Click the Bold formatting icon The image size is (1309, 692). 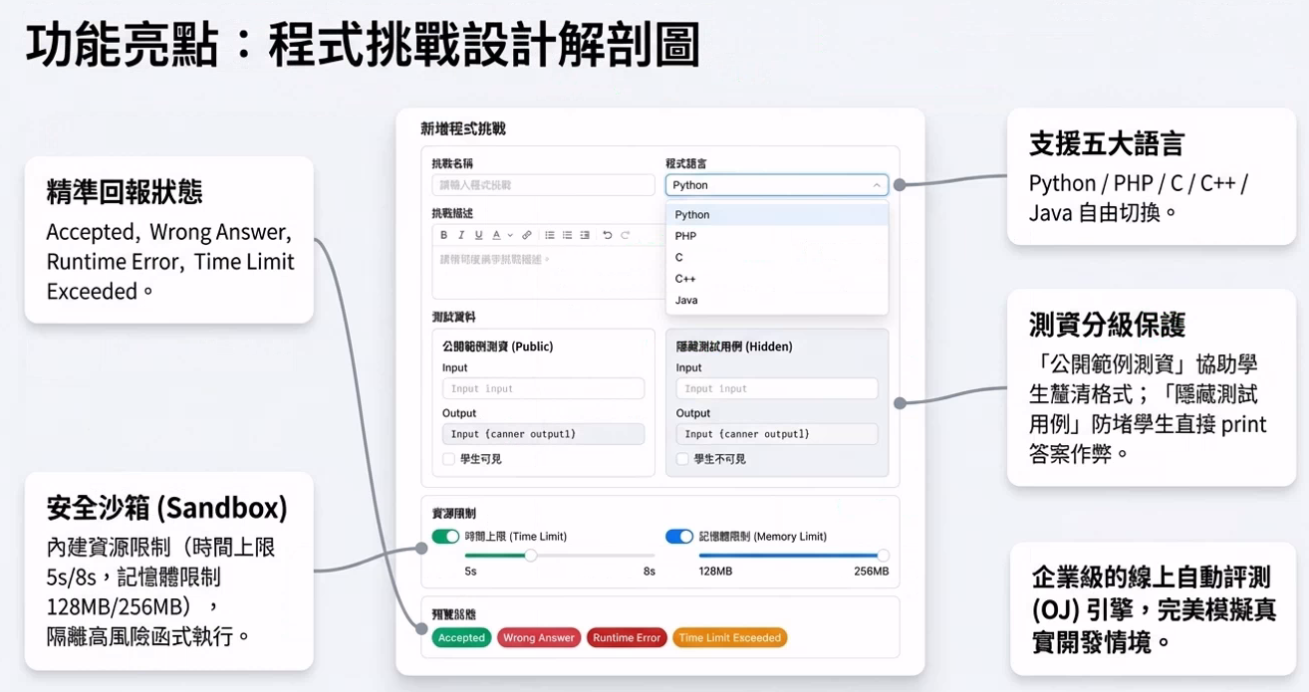click(444, 236)
